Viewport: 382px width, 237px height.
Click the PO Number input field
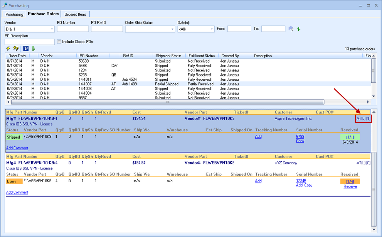click(72, 29)
